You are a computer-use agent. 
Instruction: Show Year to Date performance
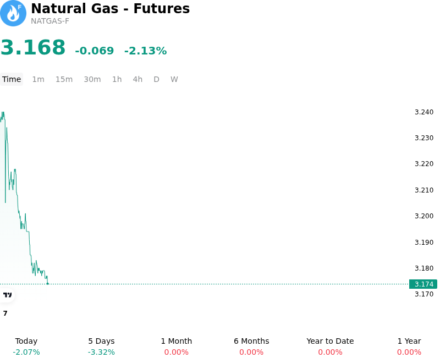pyautogui.click(x=330, y=346)
